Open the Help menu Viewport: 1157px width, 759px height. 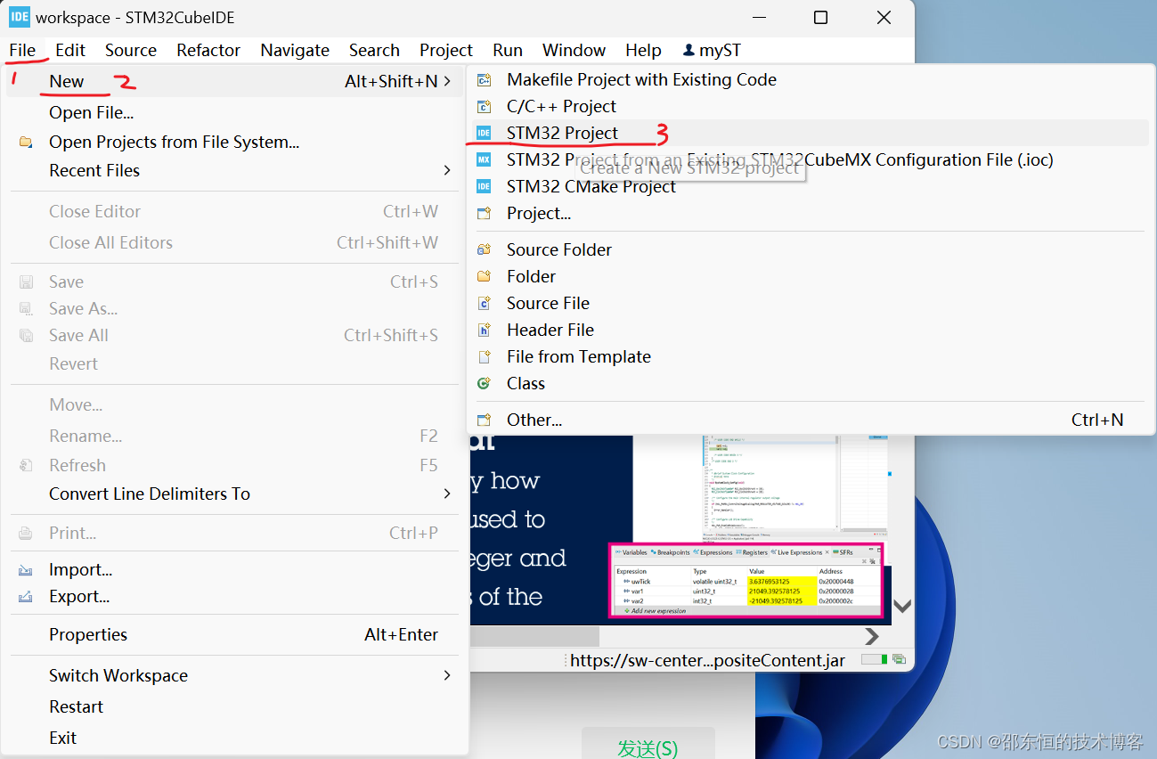(x=643, y=50)
